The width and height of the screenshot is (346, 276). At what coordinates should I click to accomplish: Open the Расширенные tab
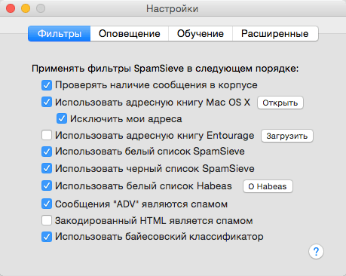point(275,34)
